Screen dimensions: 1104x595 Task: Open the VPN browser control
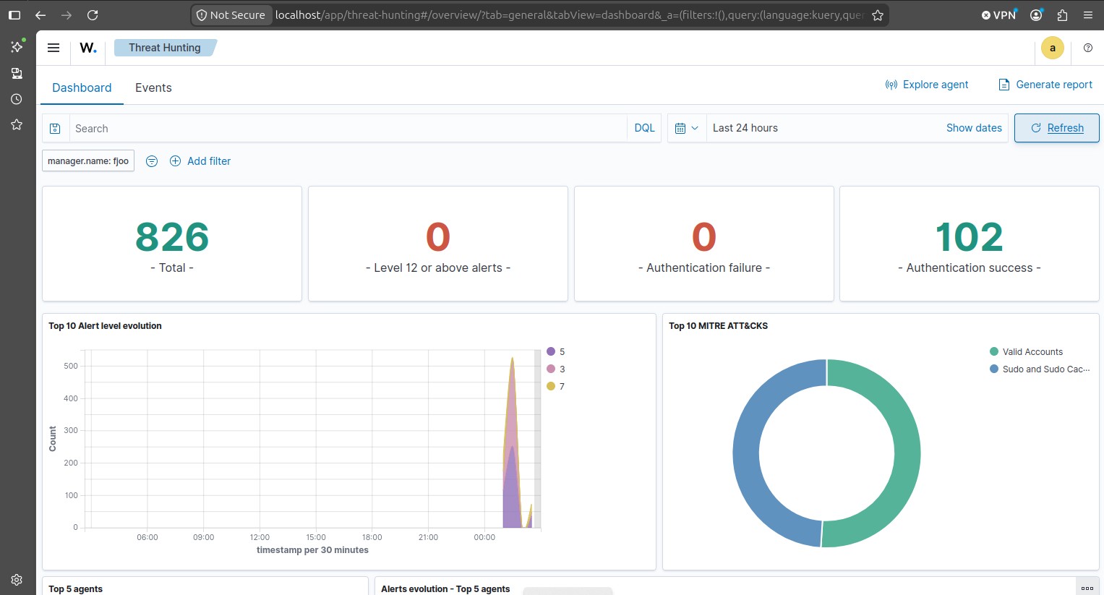tap(998, 15)
